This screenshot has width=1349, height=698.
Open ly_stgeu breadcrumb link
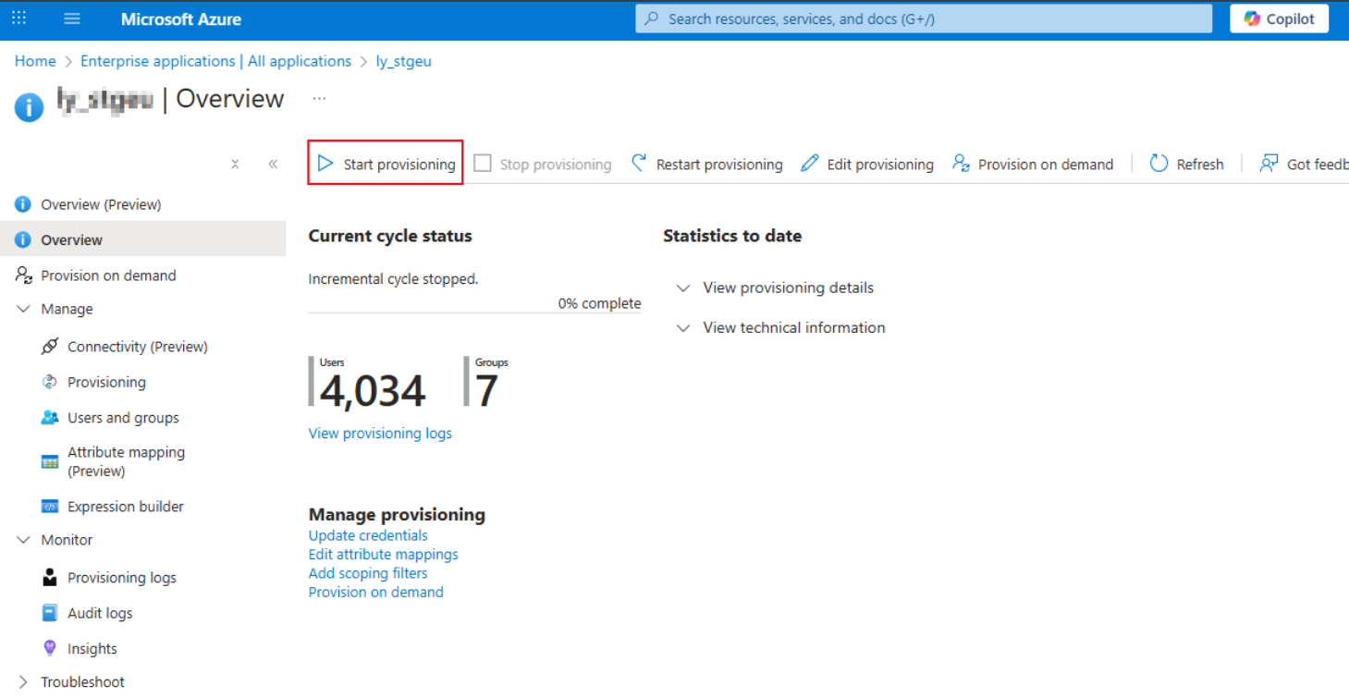click(x=403, y=61)
